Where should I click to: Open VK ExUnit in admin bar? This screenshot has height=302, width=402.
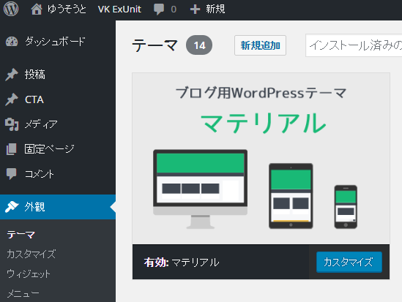coord(119,10)
